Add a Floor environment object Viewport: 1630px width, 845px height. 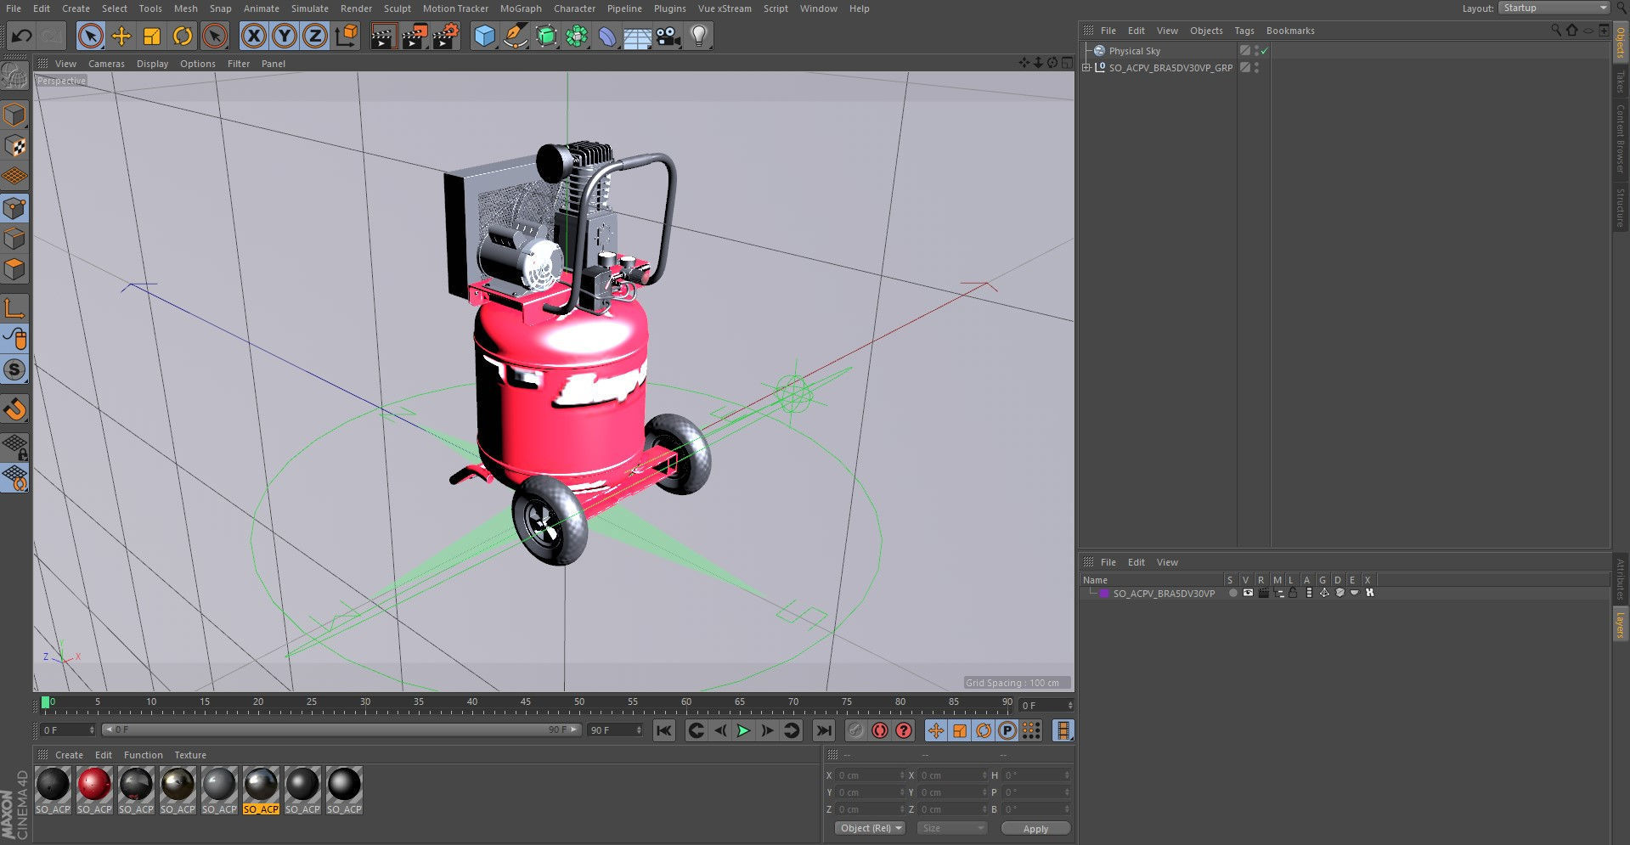(638, 37)
